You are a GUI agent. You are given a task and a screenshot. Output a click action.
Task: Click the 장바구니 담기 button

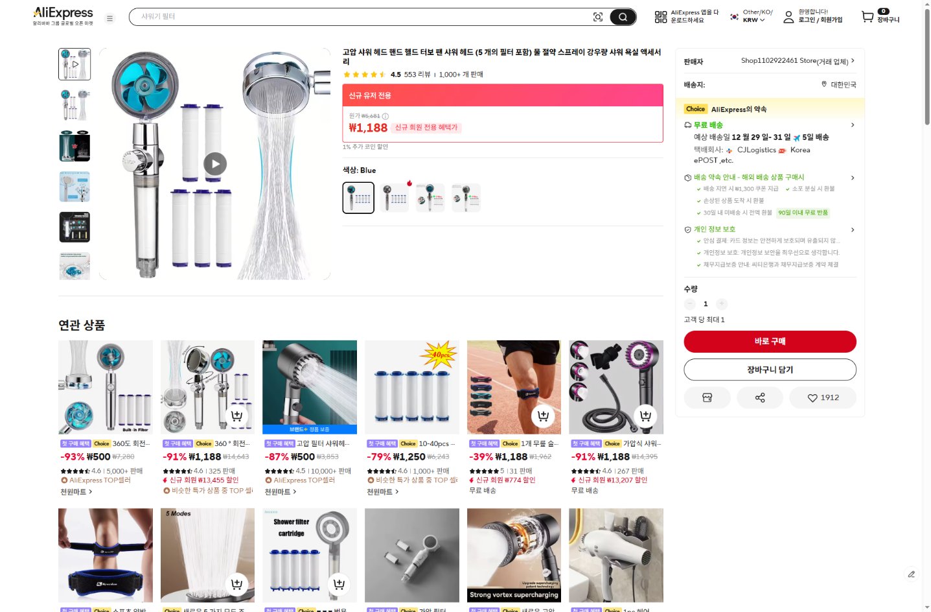pos(770,370)
